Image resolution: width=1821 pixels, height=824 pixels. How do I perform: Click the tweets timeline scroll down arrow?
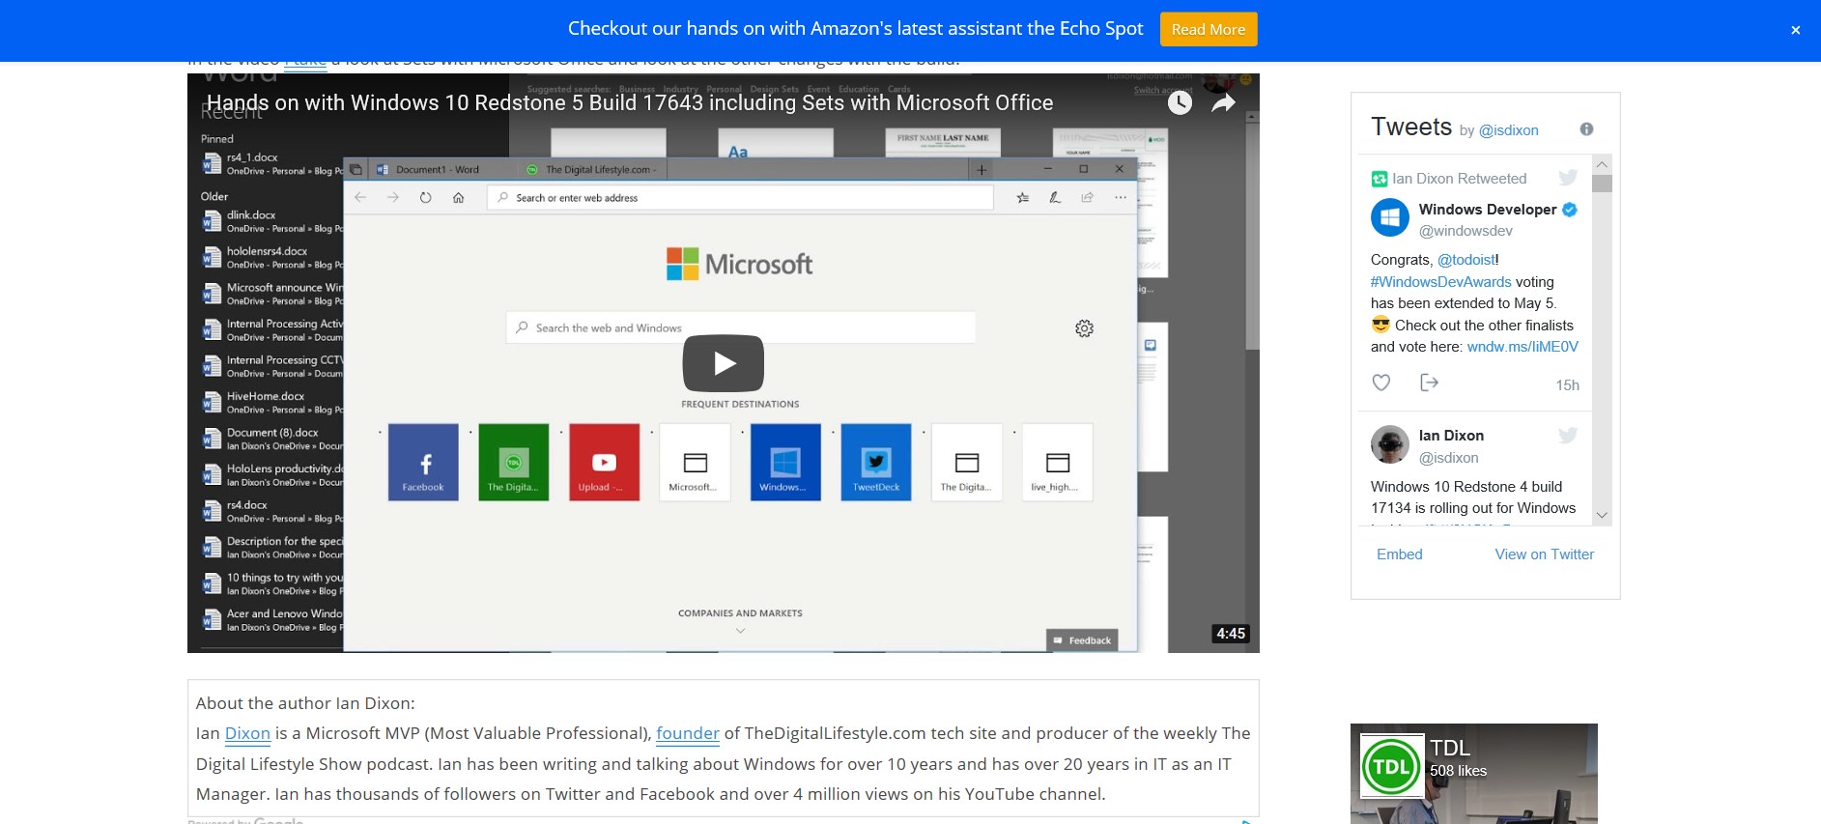[x=1602, y=515]
